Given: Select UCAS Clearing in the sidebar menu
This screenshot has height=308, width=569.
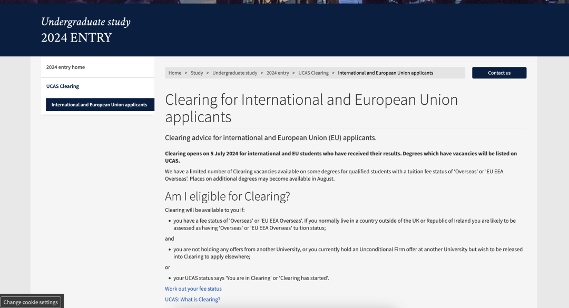Looking at the screenshot, I should [x=63, y=86].
